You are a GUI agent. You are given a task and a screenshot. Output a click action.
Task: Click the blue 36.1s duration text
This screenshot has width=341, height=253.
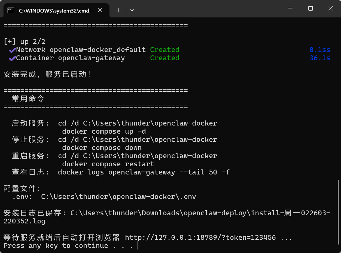coord(319,58)
